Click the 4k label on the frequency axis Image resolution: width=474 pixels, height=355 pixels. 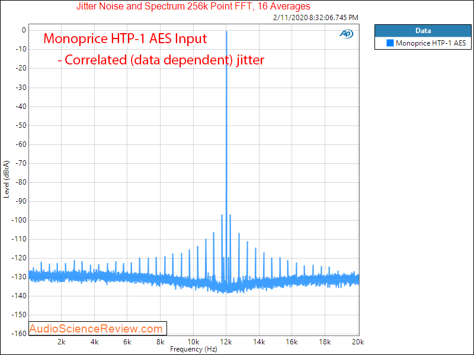[94, 342]
